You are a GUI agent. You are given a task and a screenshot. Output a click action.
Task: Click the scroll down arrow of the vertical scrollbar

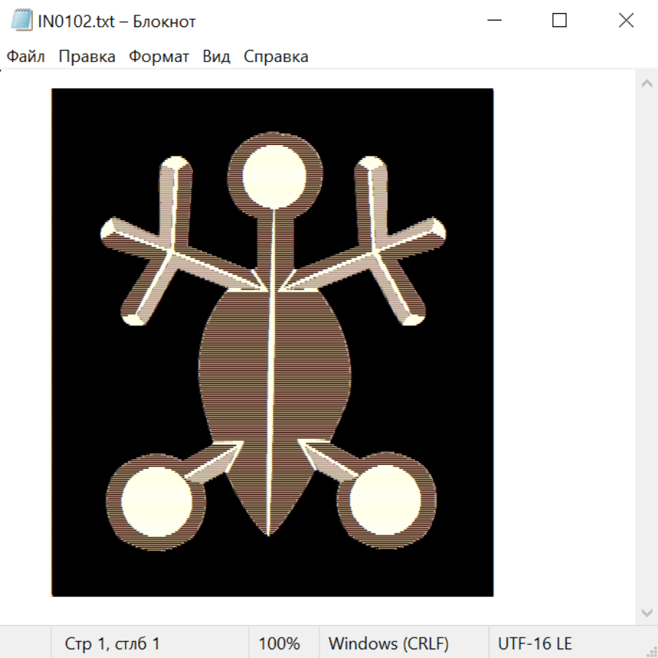point(646,612)
